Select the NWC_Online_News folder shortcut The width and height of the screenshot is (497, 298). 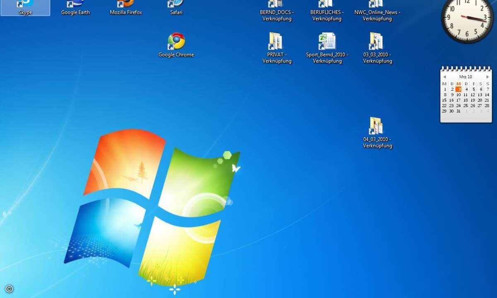pos(377,11)
